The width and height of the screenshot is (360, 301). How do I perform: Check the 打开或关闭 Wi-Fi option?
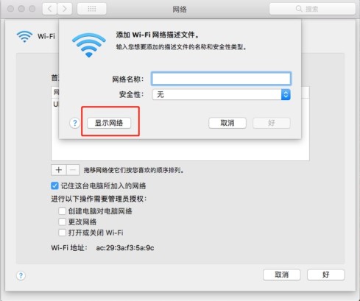tap(62, 233)
